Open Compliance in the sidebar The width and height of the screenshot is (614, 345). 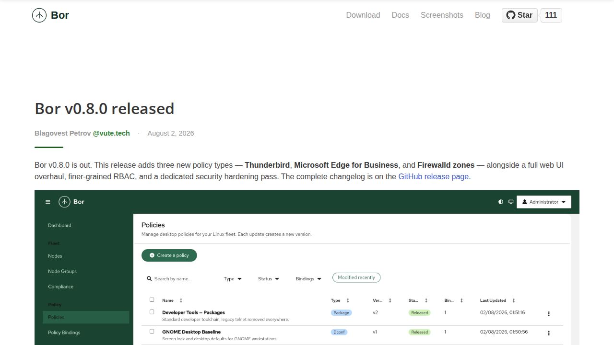[x=61, y=287]
